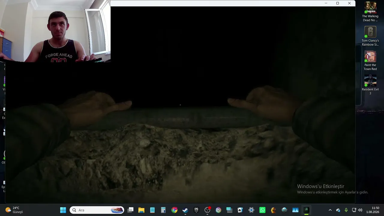Open Google Chrome from the taskbar
This screenshot has height=216, width=384.
[x=174, y=210]
